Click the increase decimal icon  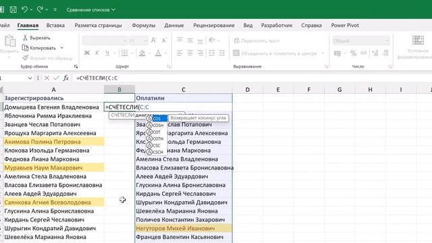(x=375, y=53)
